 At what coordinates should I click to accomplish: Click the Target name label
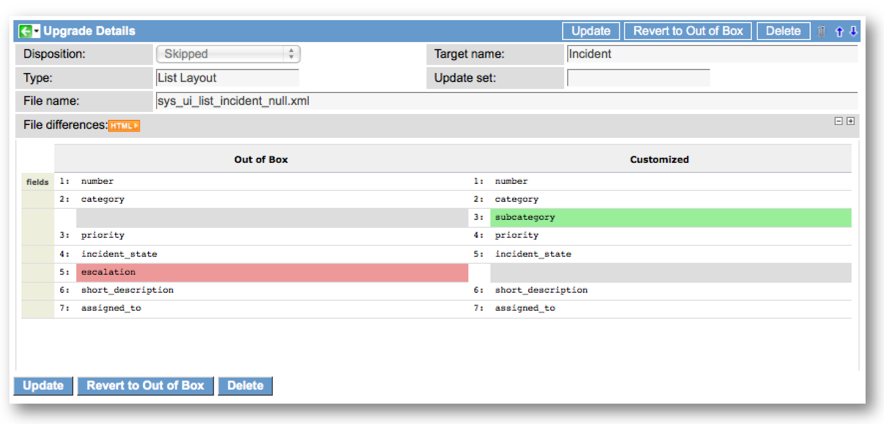pyautogui.click(x=469, y=54)
